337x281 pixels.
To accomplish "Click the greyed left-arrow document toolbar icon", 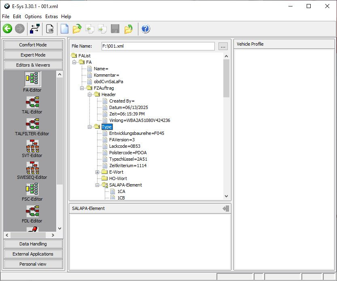I will click(x=90, y=29).
